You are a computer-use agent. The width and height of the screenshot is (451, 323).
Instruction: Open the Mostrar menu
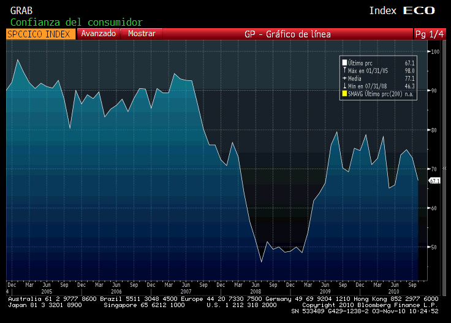click(x=142, y=34)
